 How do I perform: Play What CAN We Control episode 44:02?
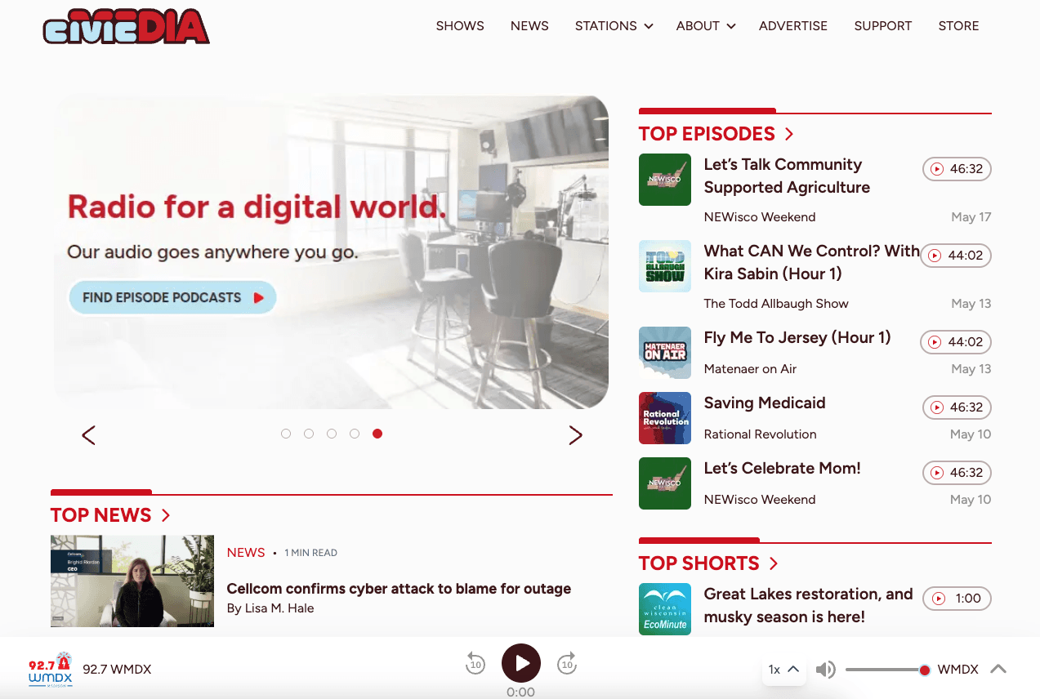957,256
